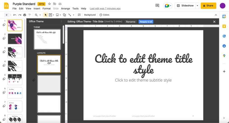
Task: Open Google Keep in side panel
Action: point(224,26)
